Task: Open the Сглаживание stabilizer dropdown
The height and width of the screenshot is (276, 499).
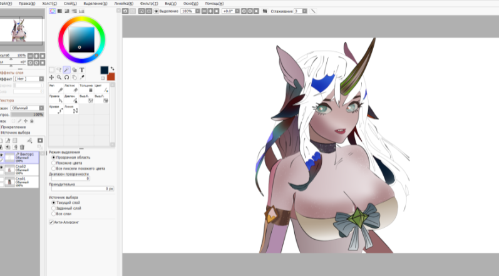Action: pyautogui.click(x=304, y=11)
